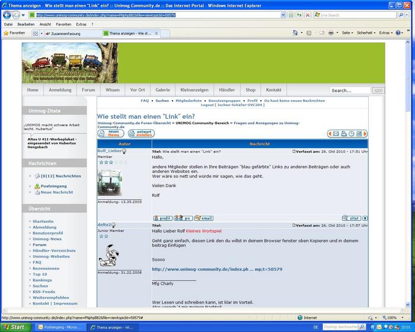Click the Posteingang icon in sidebar

coord(37,186)
